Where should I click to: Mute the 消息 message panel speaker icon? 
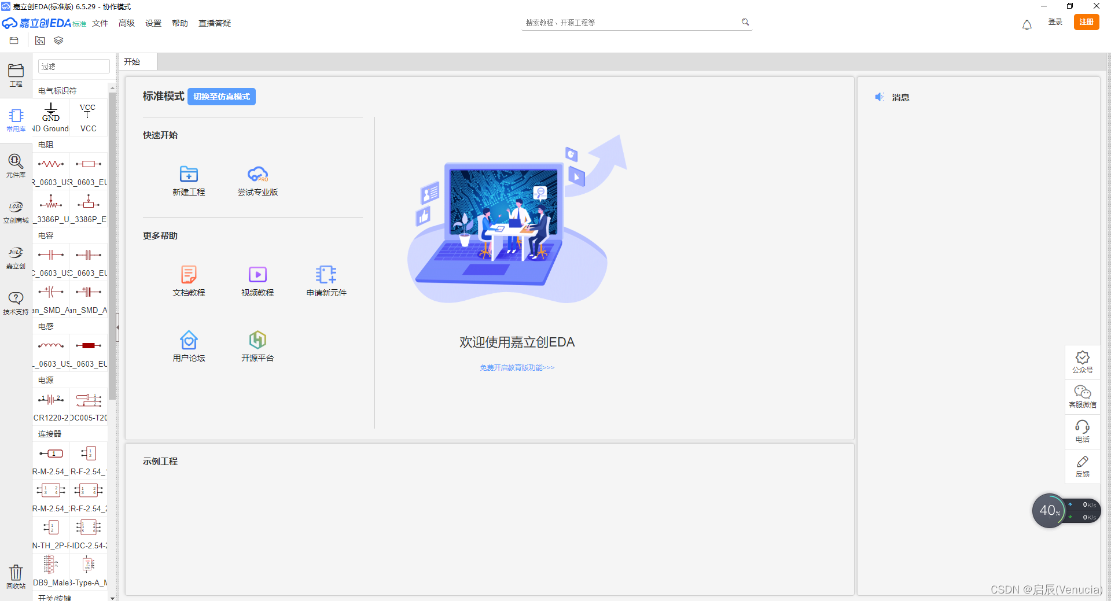point(880,97)
